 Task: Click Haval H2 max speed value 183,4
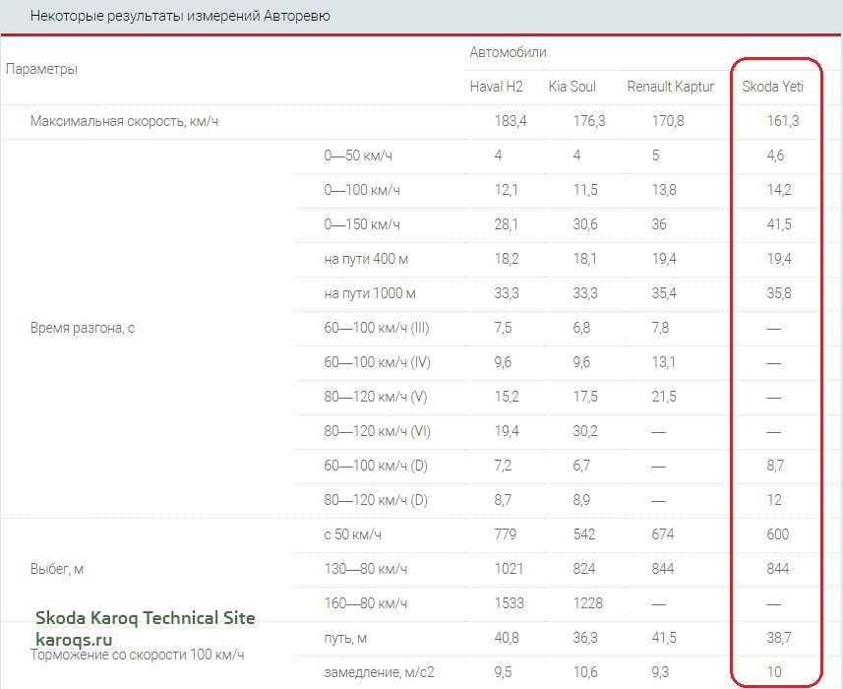tap(511, 121)
